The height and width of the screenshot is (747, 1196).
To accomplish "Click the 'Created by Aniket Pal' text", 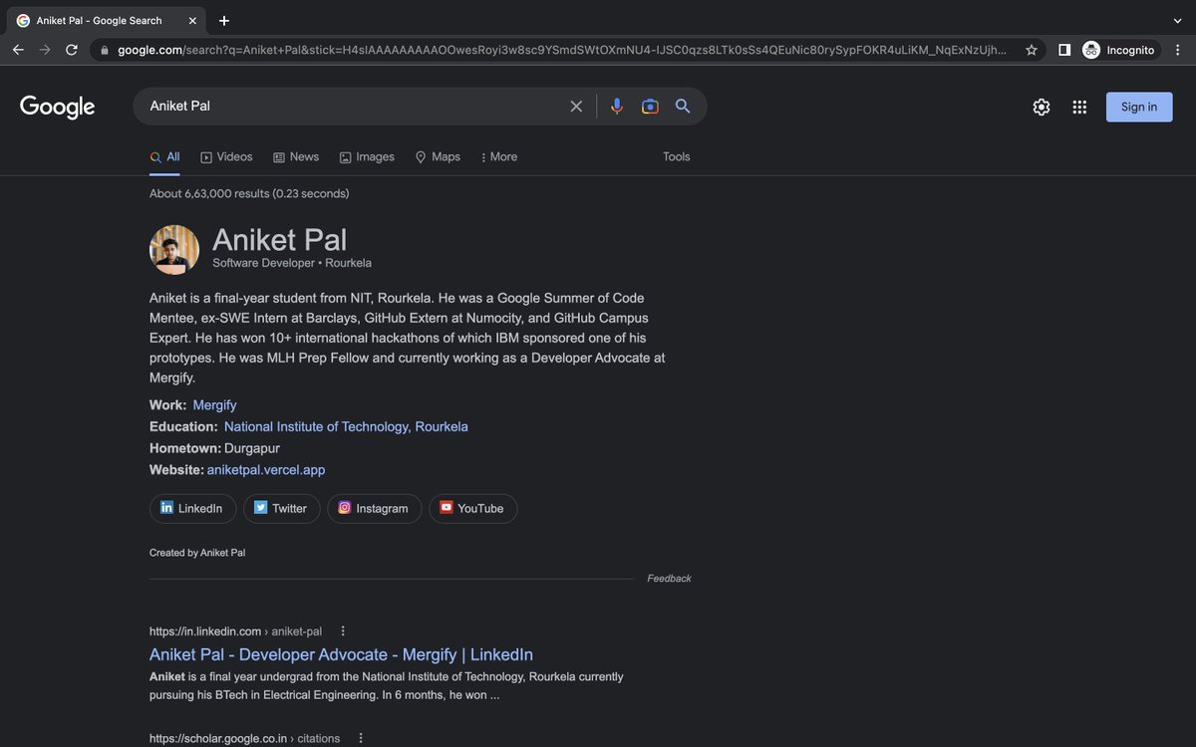I will pyautogui.click(x=197, y=553).
